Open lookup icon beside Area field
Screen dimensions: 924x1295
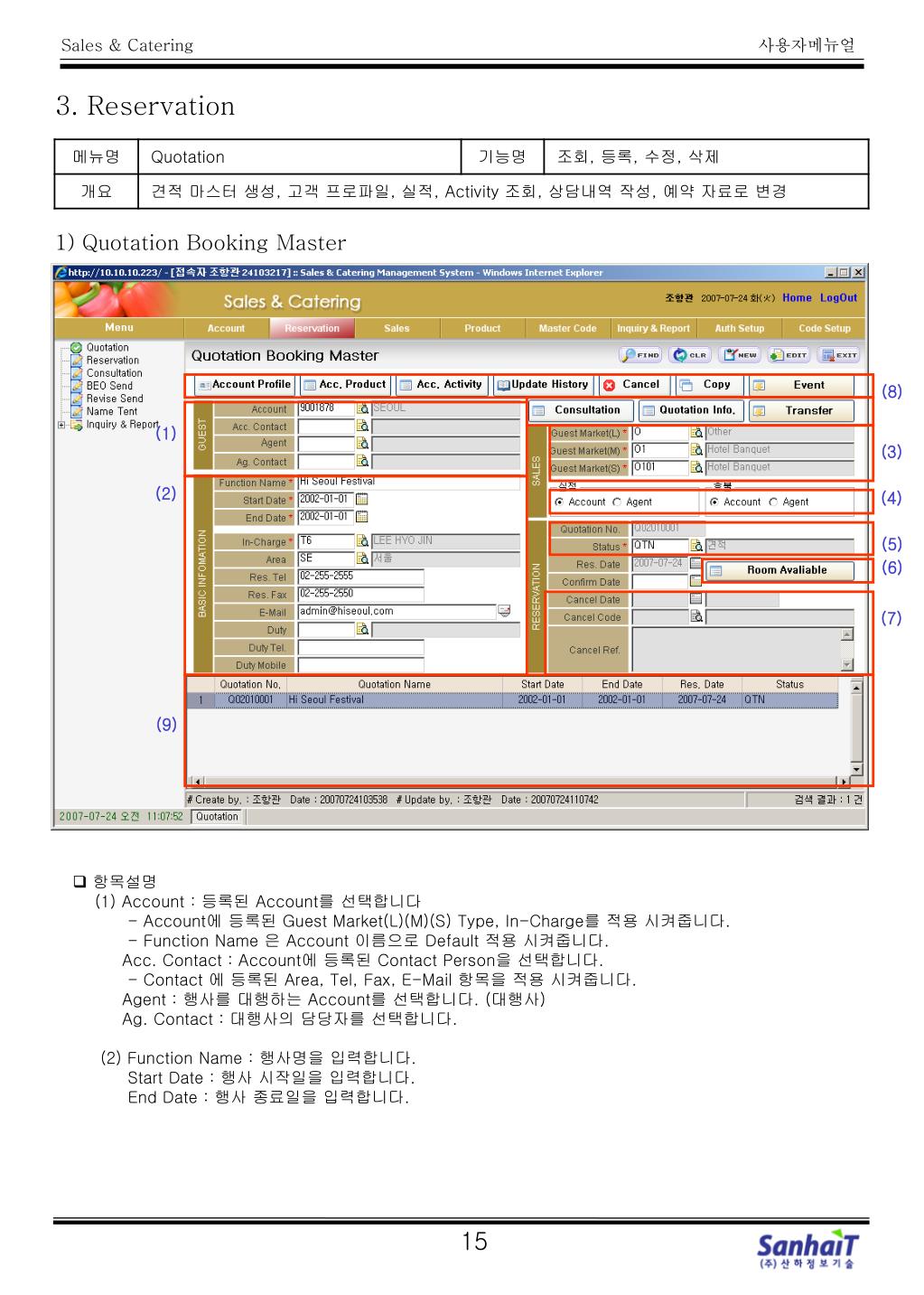pyautogui.click(x=363, y=558)
